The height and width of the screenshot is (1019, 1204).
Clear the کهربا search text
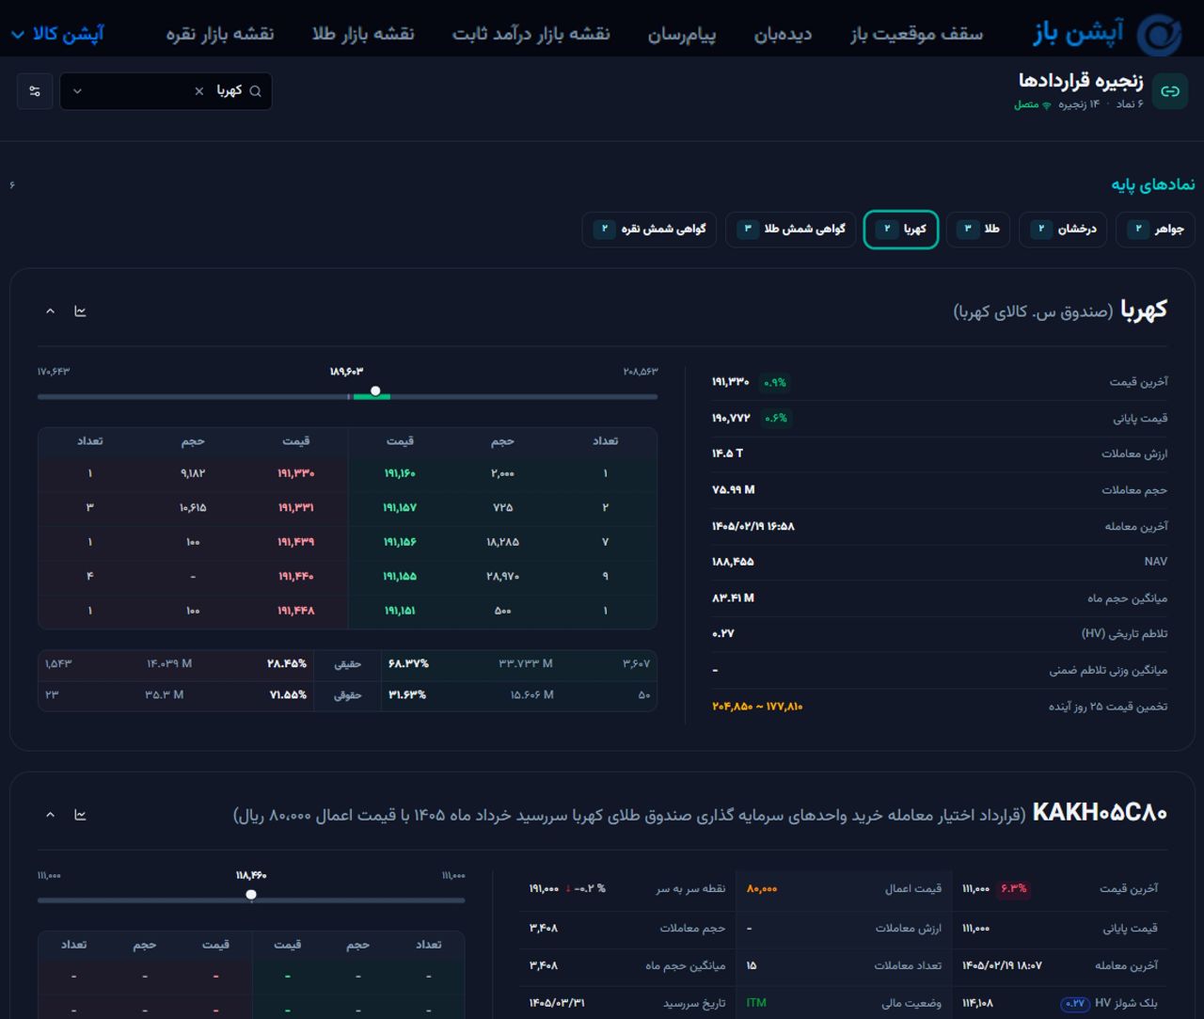pyautogui.click(x=198, y=91)
